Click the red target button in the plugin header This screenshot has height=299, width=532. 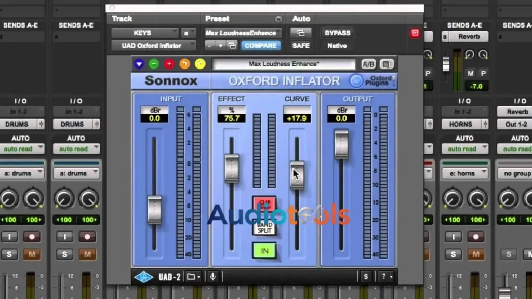click(x=415, y=33)
